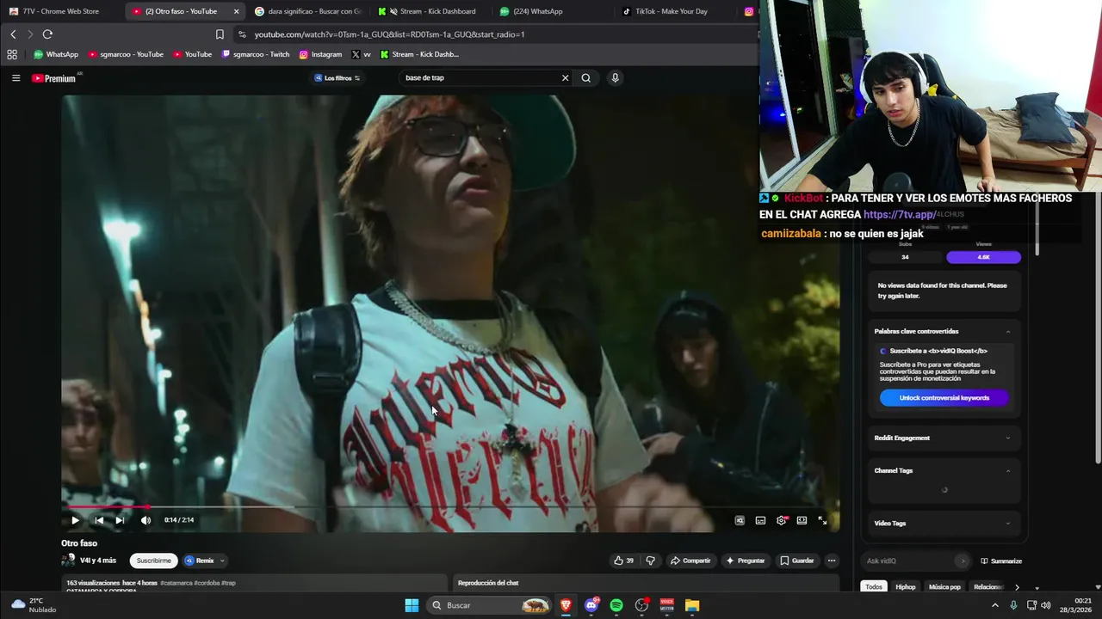The width and height of the screenshot is (1102, 619).
Task: Expand the Remix dropdown arrow
Action: [x=222, y=561]
